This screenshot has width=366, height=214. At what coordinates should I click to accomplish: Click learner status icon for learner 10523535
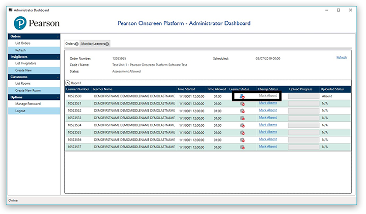242,132
